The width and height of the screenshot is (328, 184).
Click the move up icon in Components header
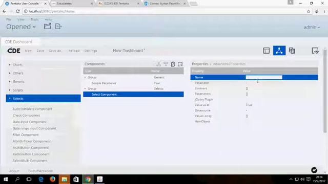[158, 64]
